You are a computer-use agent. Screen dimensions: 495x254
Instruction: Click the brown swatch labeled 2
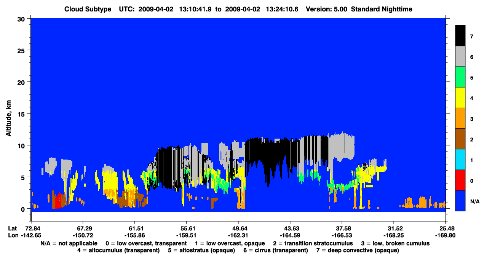[460, 139]
